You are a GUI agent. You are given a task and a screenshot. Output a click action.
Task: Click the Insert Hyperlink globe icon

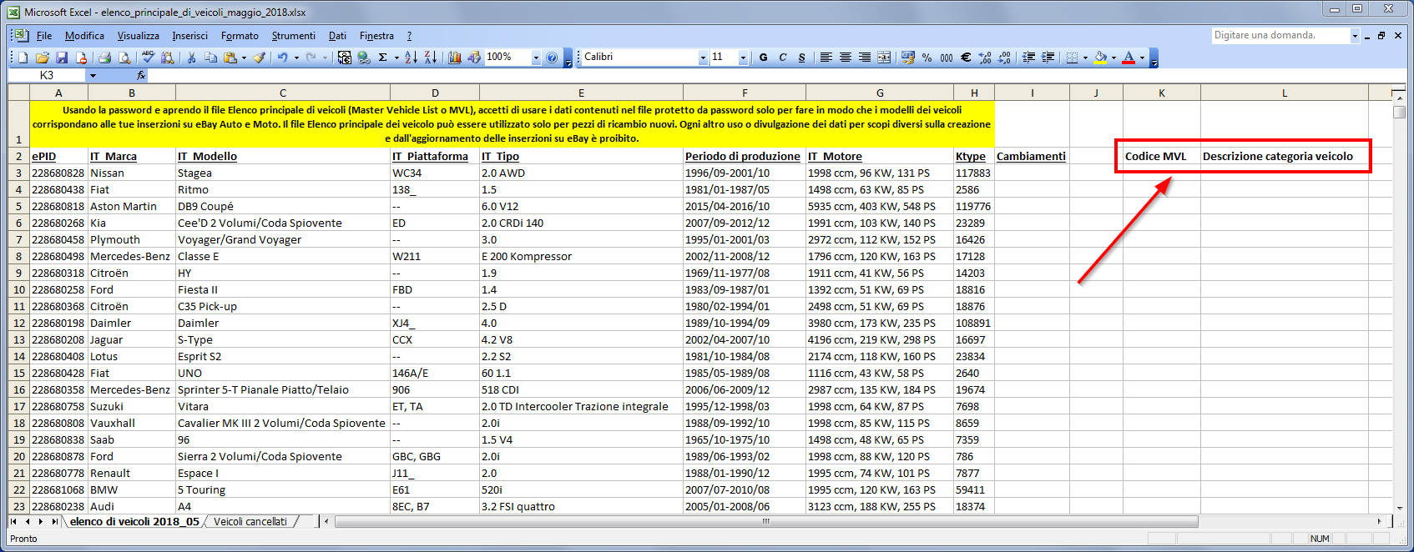click(x=364, y=58)
